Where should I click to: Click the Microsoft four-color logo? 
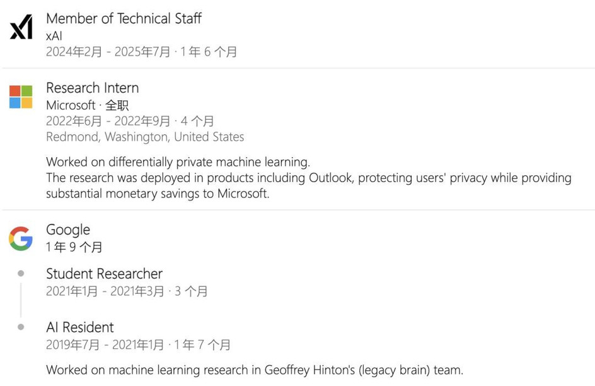[21, 96]
